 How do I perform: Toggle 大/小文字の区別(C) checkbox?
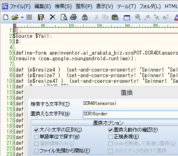click(36, 130)
